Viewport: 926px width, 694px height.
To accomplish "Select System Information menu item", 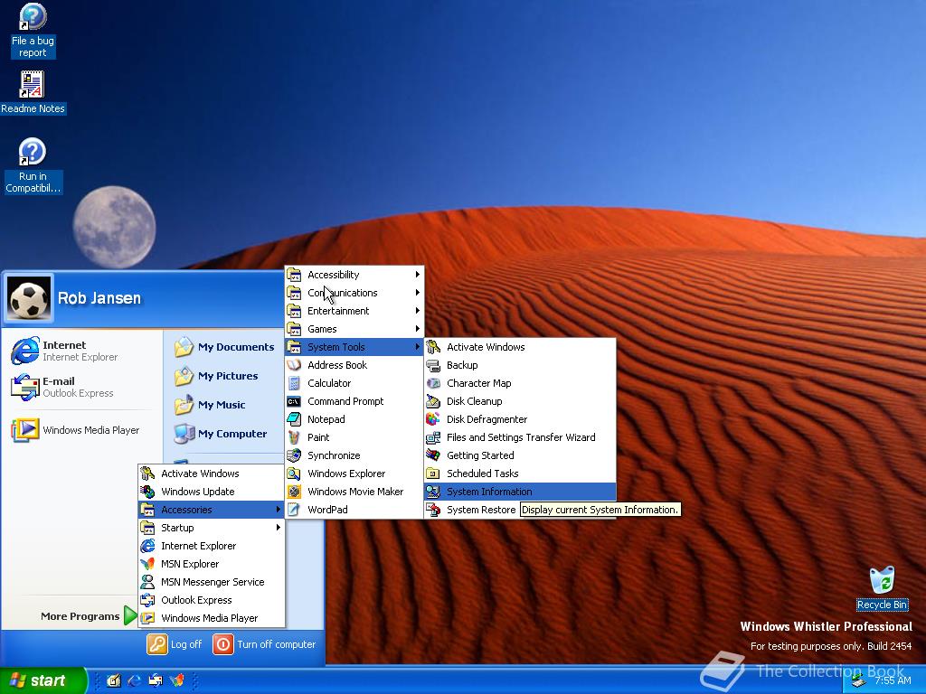I will click(x=520, y=492).
